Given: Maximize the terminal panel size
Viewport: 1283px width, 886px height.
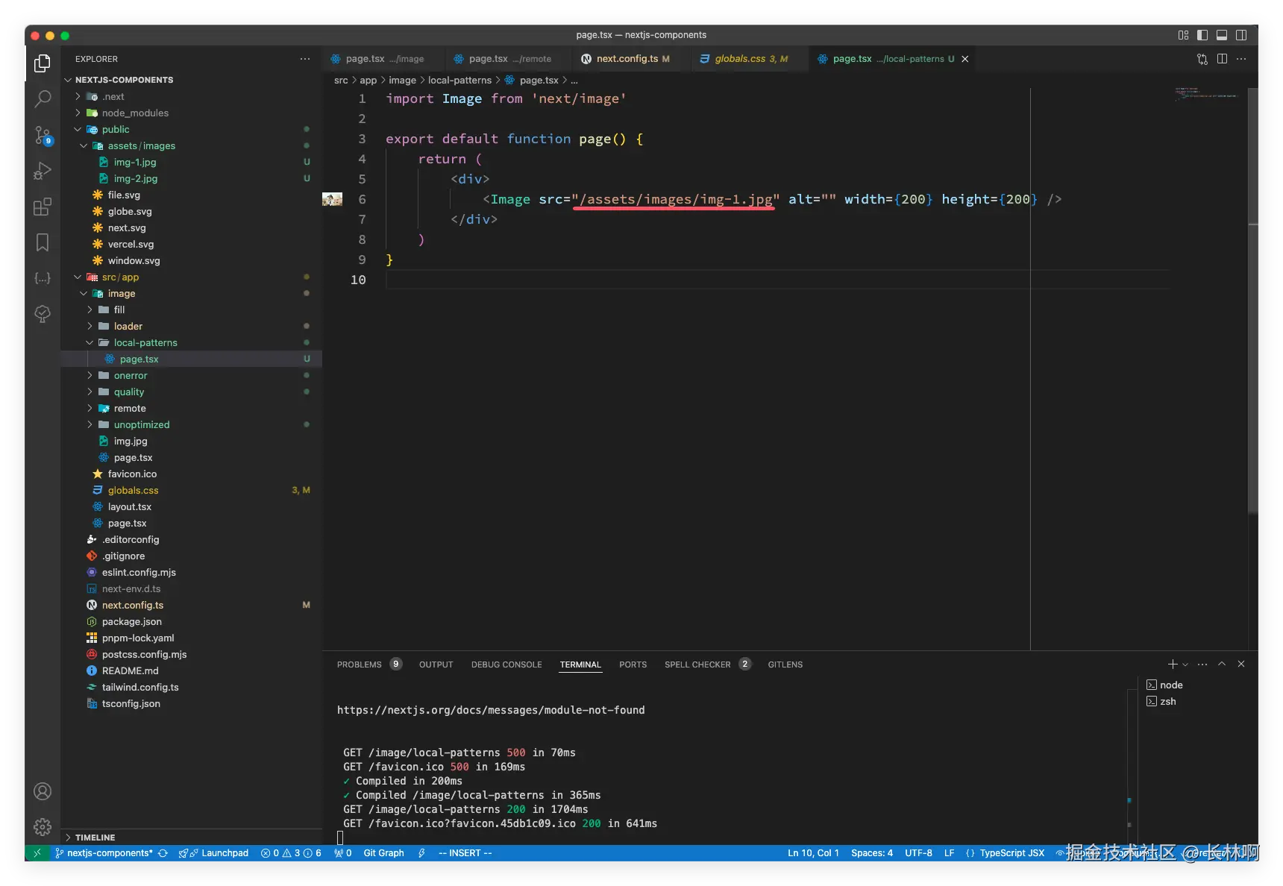Looking at the screenshot, I should pyautogui.click(x=1222, y=664).
